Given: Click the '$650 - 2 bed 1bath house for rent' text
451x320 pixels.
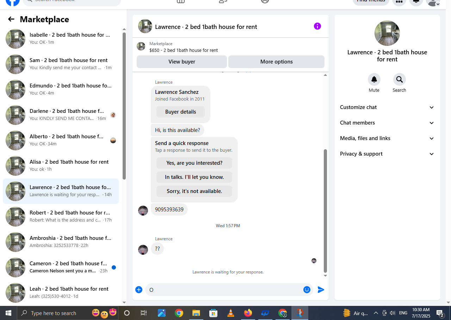Looking at the screenshot, I should pos(184,50).
